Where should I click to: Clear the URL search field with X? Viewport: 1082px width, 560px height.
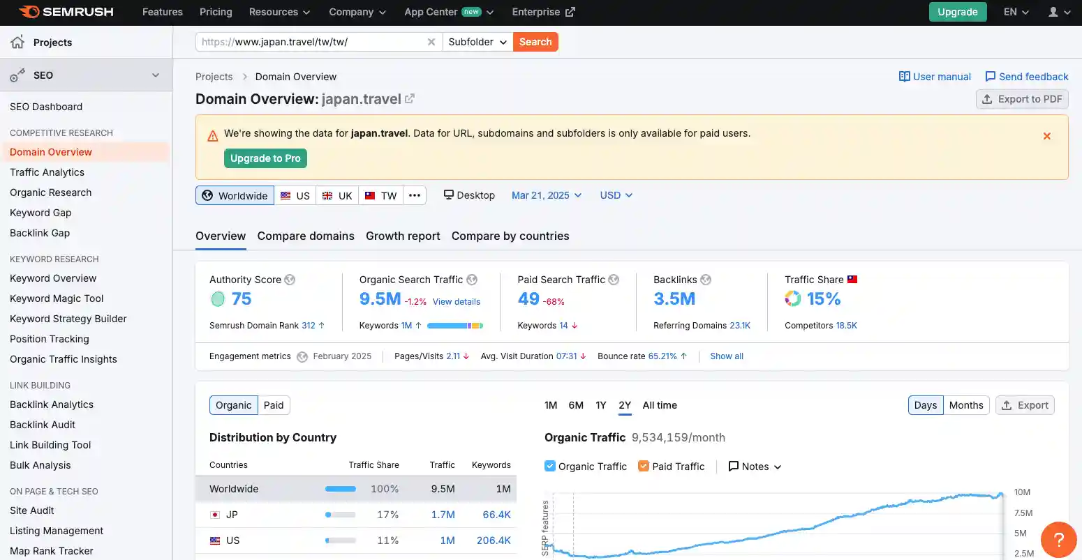coord(431,42)
